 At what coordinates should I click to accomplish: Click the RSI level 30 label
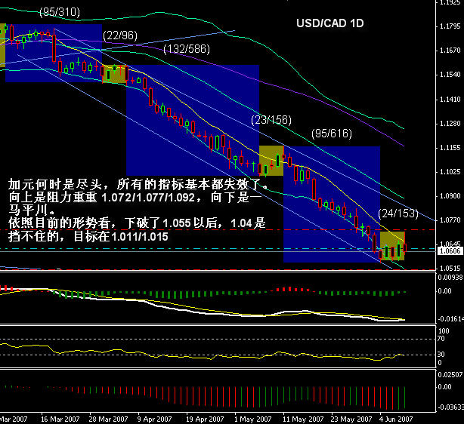pos(441,355)
